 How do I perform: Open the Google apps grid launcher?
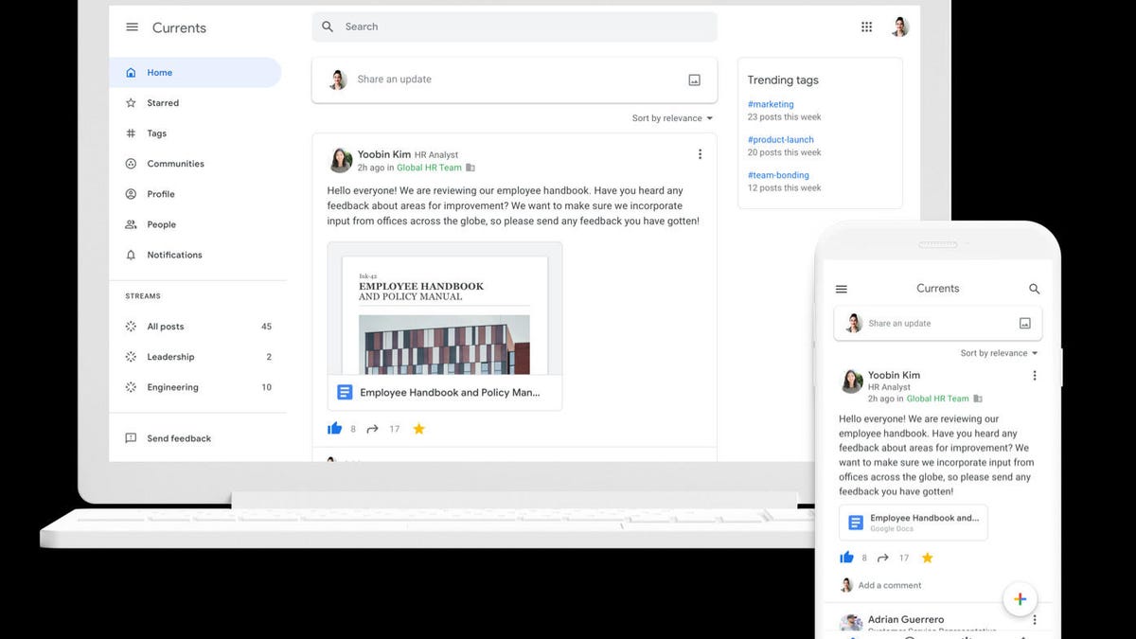click(x=866, y=27)
